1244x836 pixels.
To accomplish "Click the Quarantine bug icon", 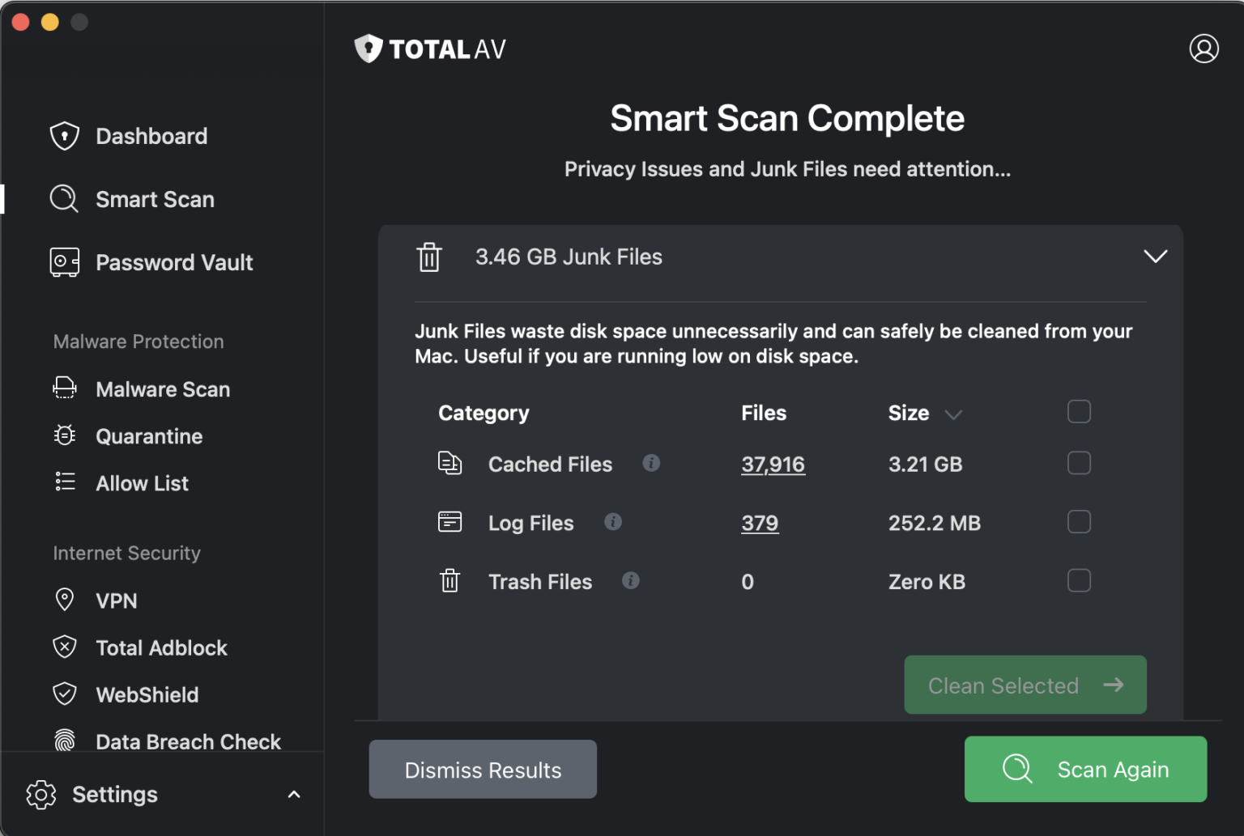I will 65,435.
